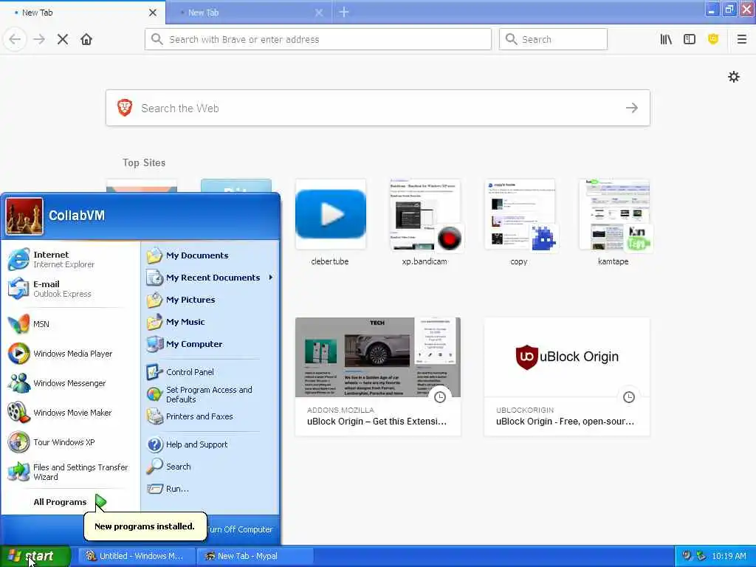This screenshot has width=756, height=567.
Task: Click the CollabVM user chess picture
Action: (x=24, y=216)
